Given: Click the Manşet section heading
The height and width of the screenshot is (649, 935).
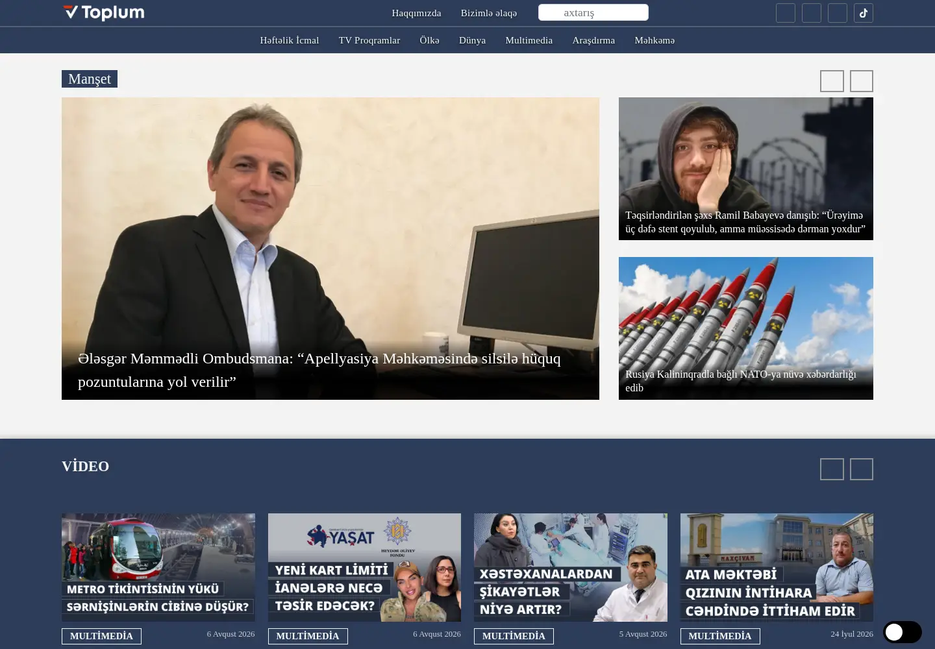Looking at the screenshot, I should click(90, 79).
